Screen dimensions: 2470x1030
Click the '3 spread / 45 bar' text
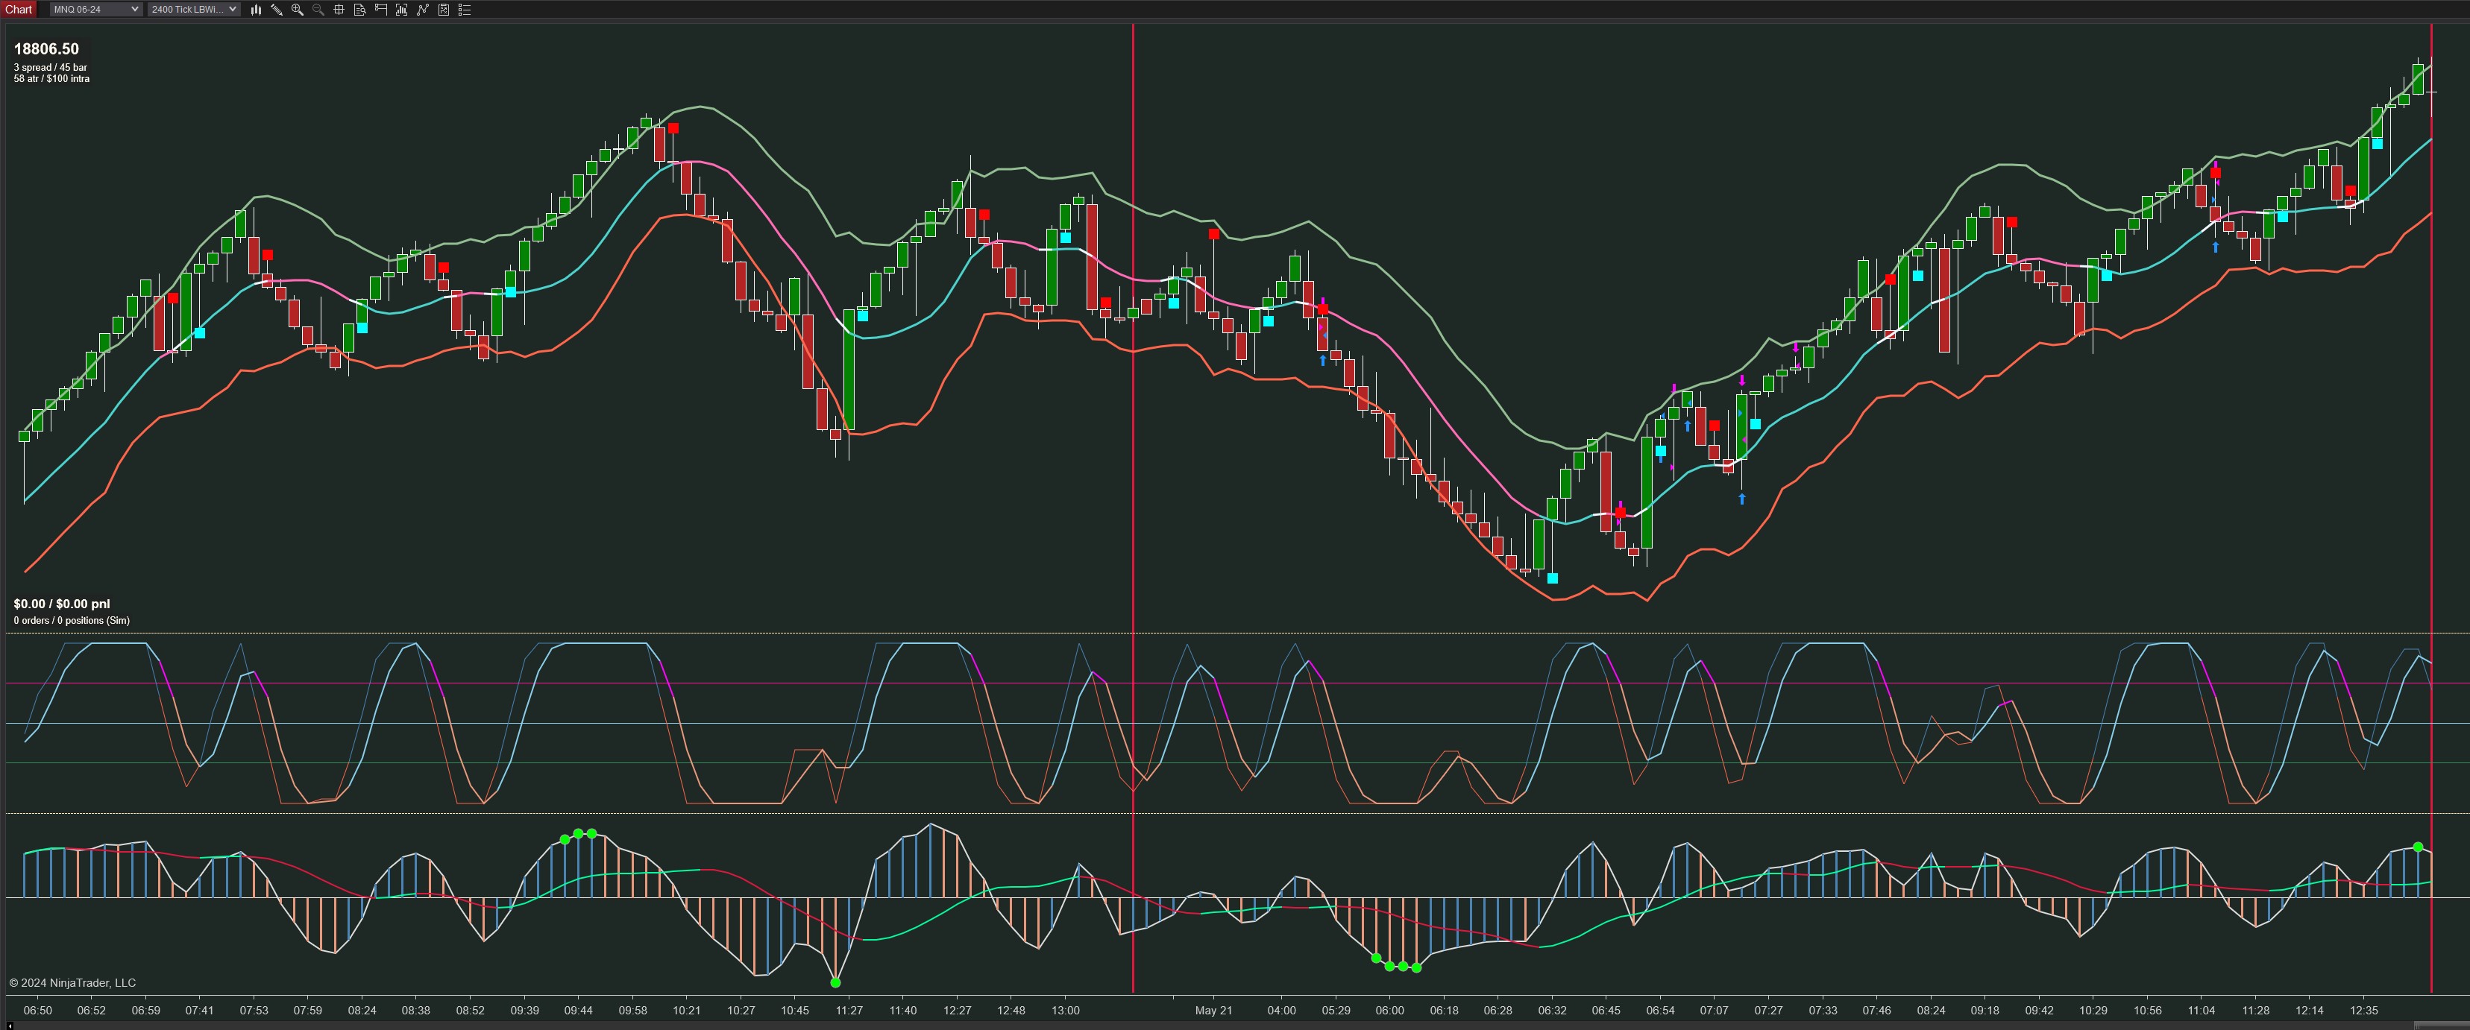tap(50, 68)
